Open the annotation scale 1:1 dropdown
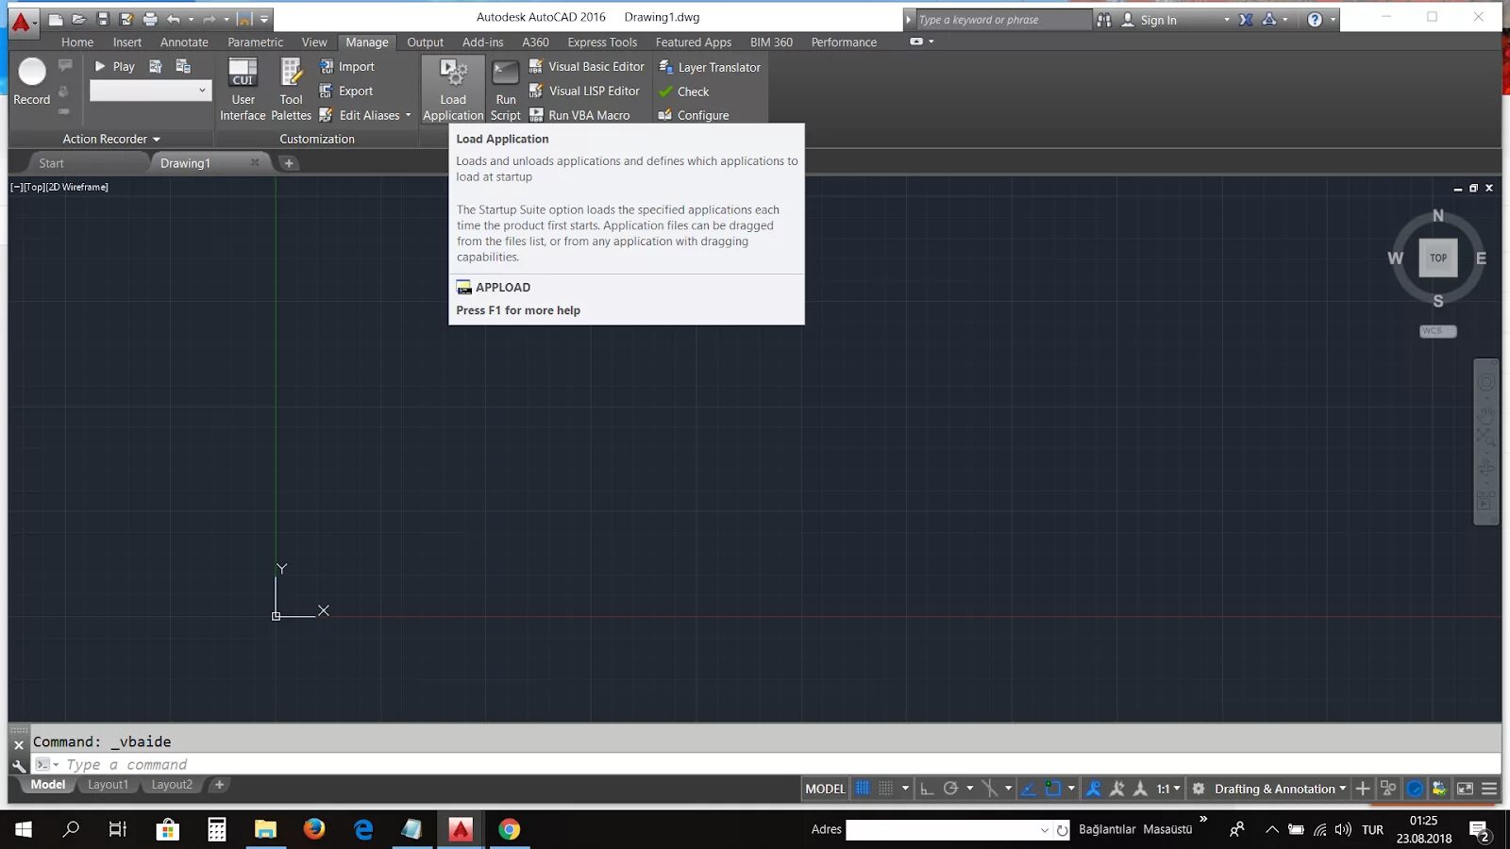The height and width of the screenshot is (849, 1510). 1168,789
